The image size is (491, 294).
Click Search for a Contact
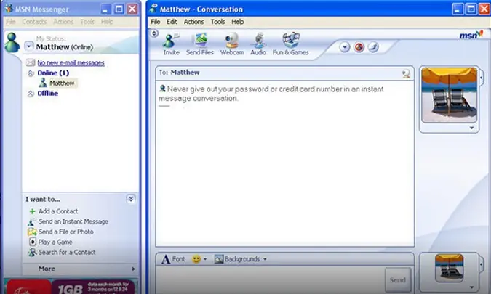click(67, 252)
